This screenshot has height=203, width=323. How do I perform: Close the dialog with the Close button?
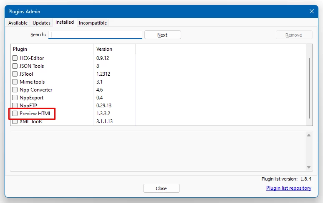pos(161,188)
